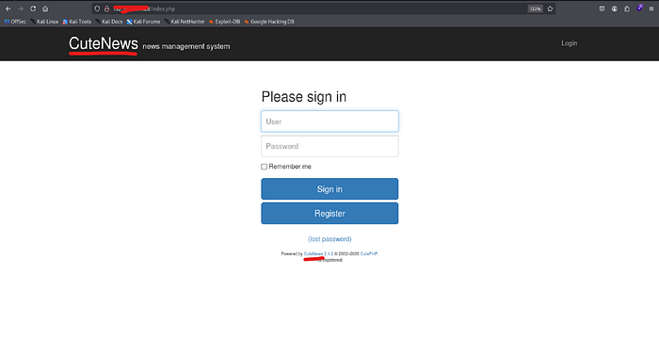
Task: Open the Kali Tools bookmark
Action: (x=77, y=22)
